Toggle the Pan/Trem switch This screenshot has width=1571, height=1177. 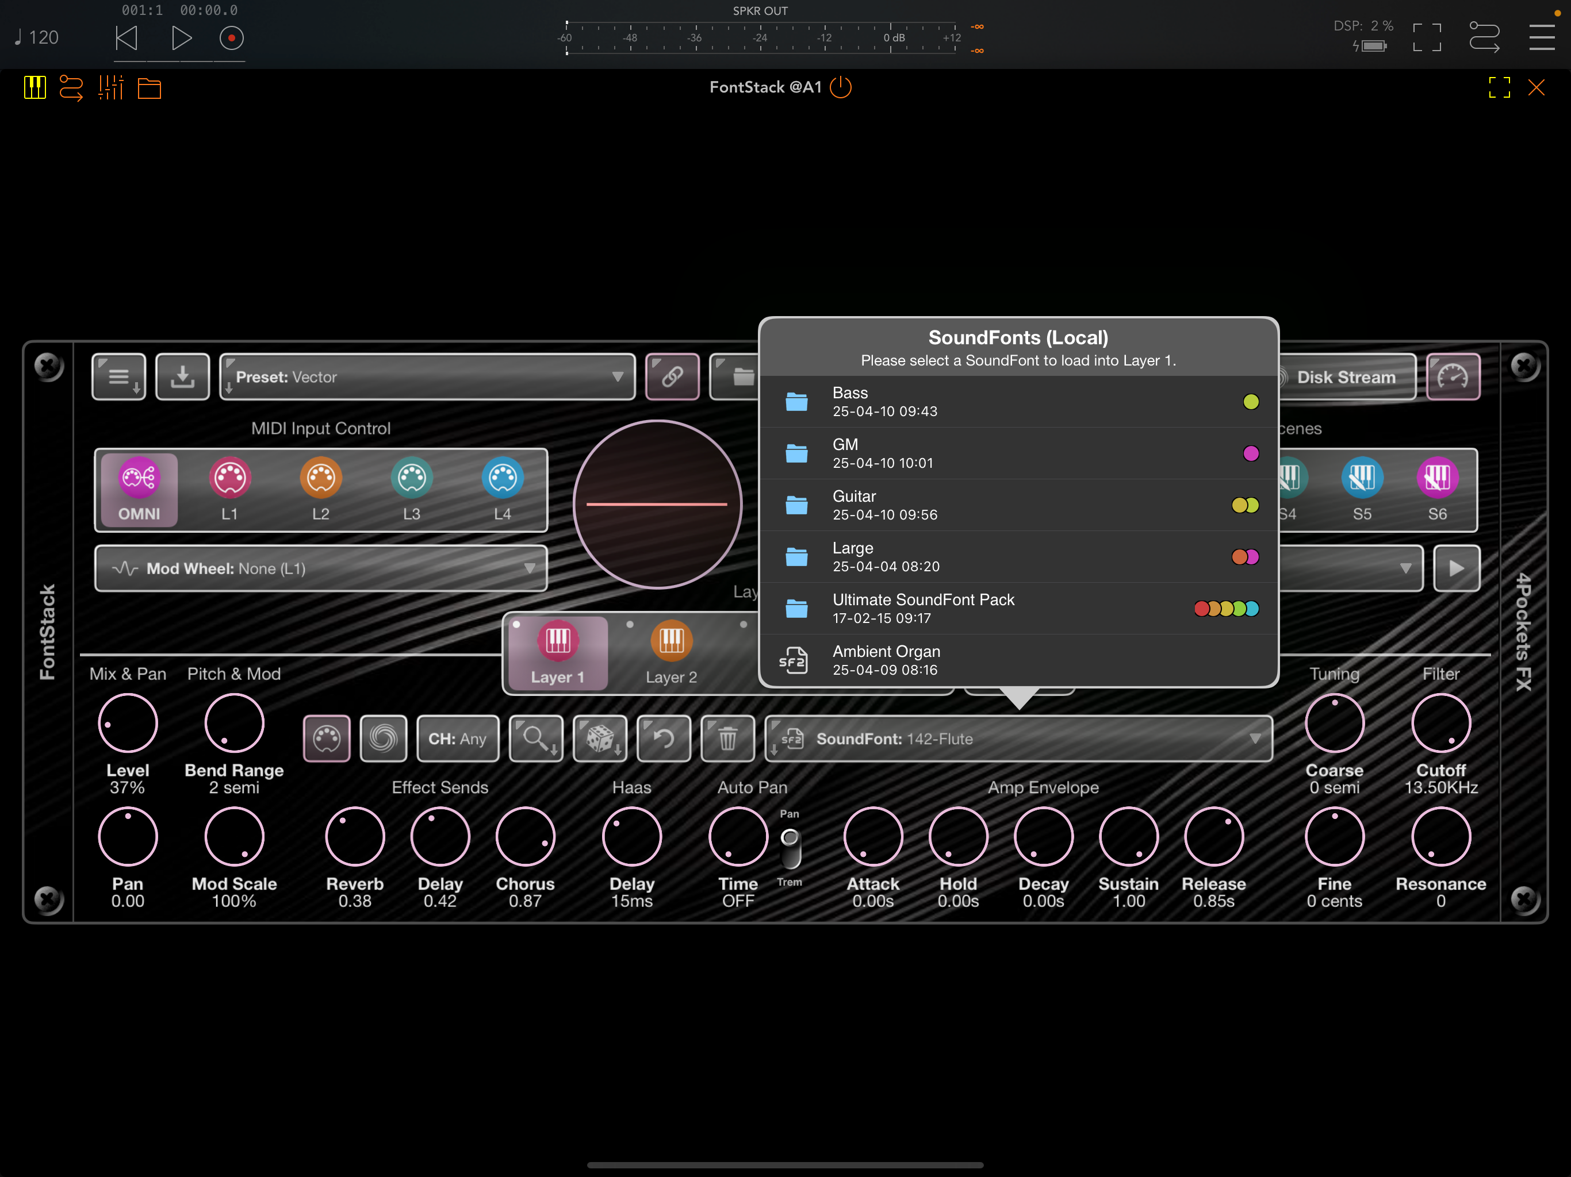790,848
